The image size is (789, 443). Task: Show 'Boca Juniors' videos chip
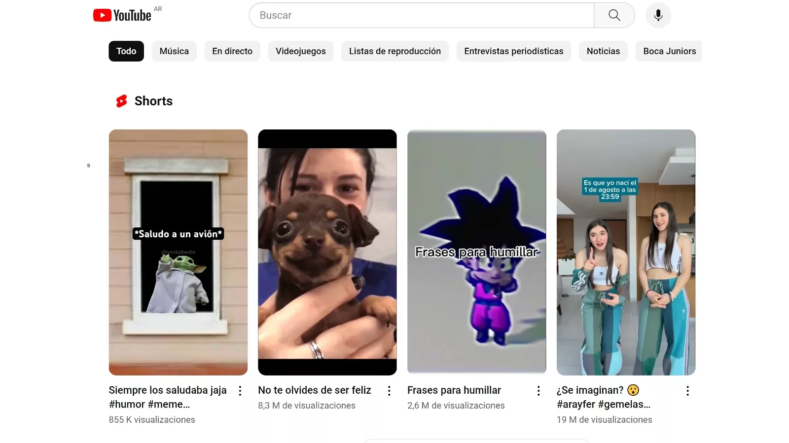click(669, 51)
